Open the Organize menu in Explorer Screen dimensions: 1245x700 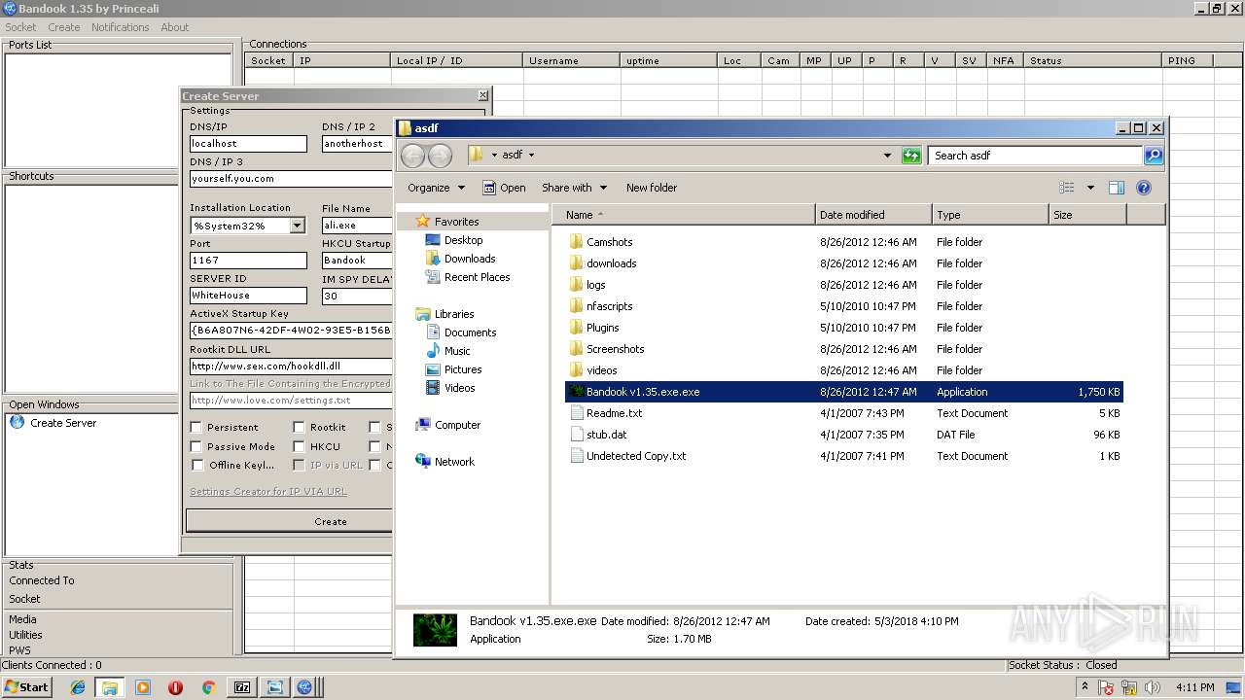436,188
